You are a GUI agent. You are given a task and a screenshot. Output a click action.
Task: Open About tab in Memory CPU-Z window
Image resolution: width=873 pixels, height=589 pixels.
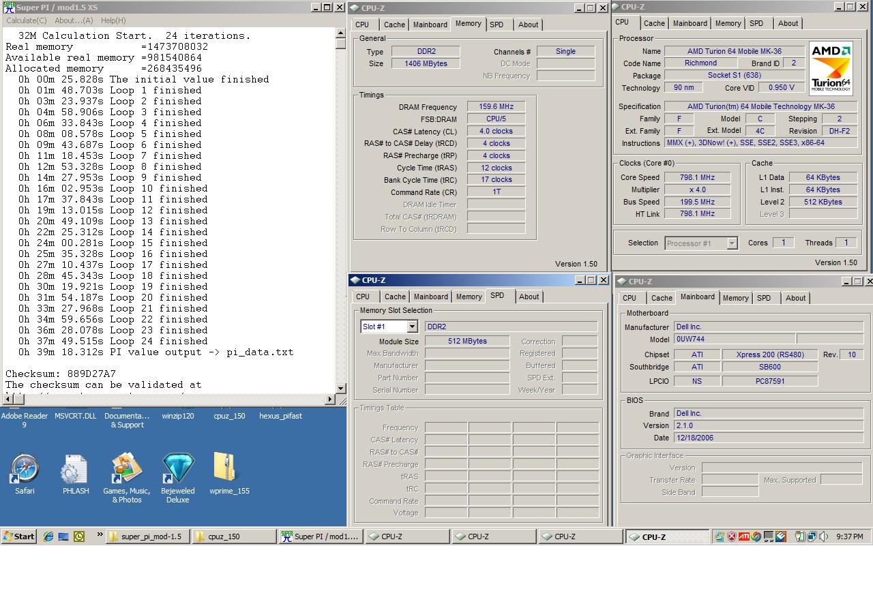529,25
